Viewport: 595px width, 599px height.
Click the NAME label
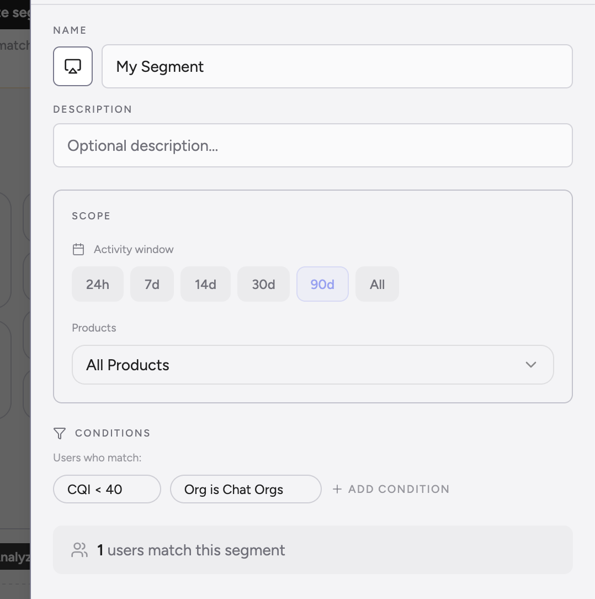70,30
